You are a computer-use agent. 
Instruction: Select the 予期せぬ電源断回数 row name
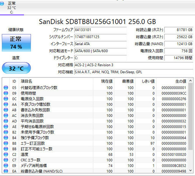pyautogui.click(x=37, y=127)
